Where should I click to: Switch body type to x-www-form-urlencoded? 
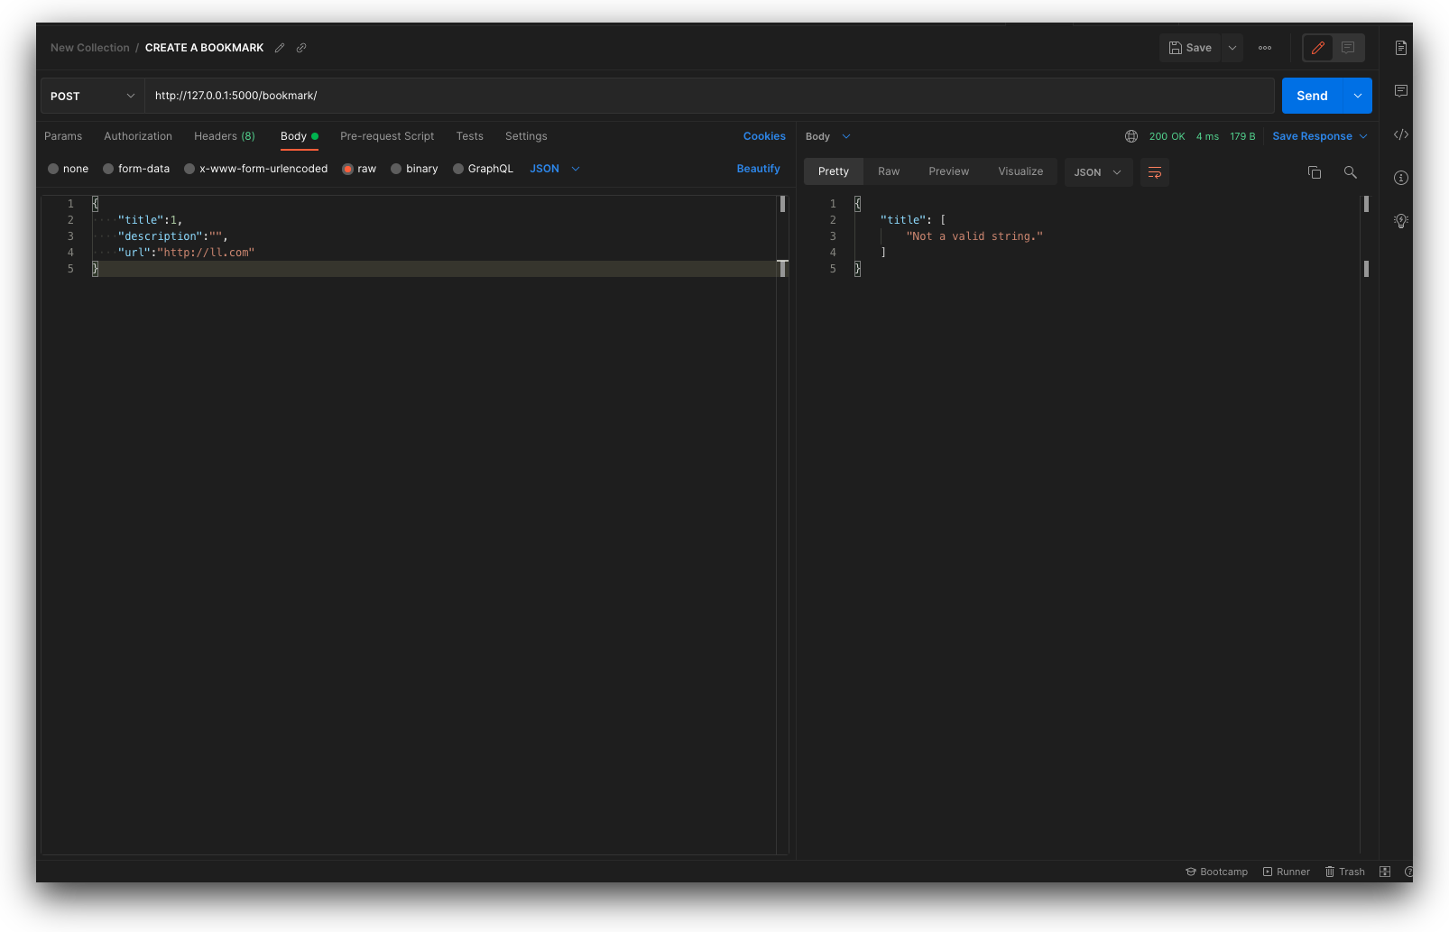pos(189,168)
